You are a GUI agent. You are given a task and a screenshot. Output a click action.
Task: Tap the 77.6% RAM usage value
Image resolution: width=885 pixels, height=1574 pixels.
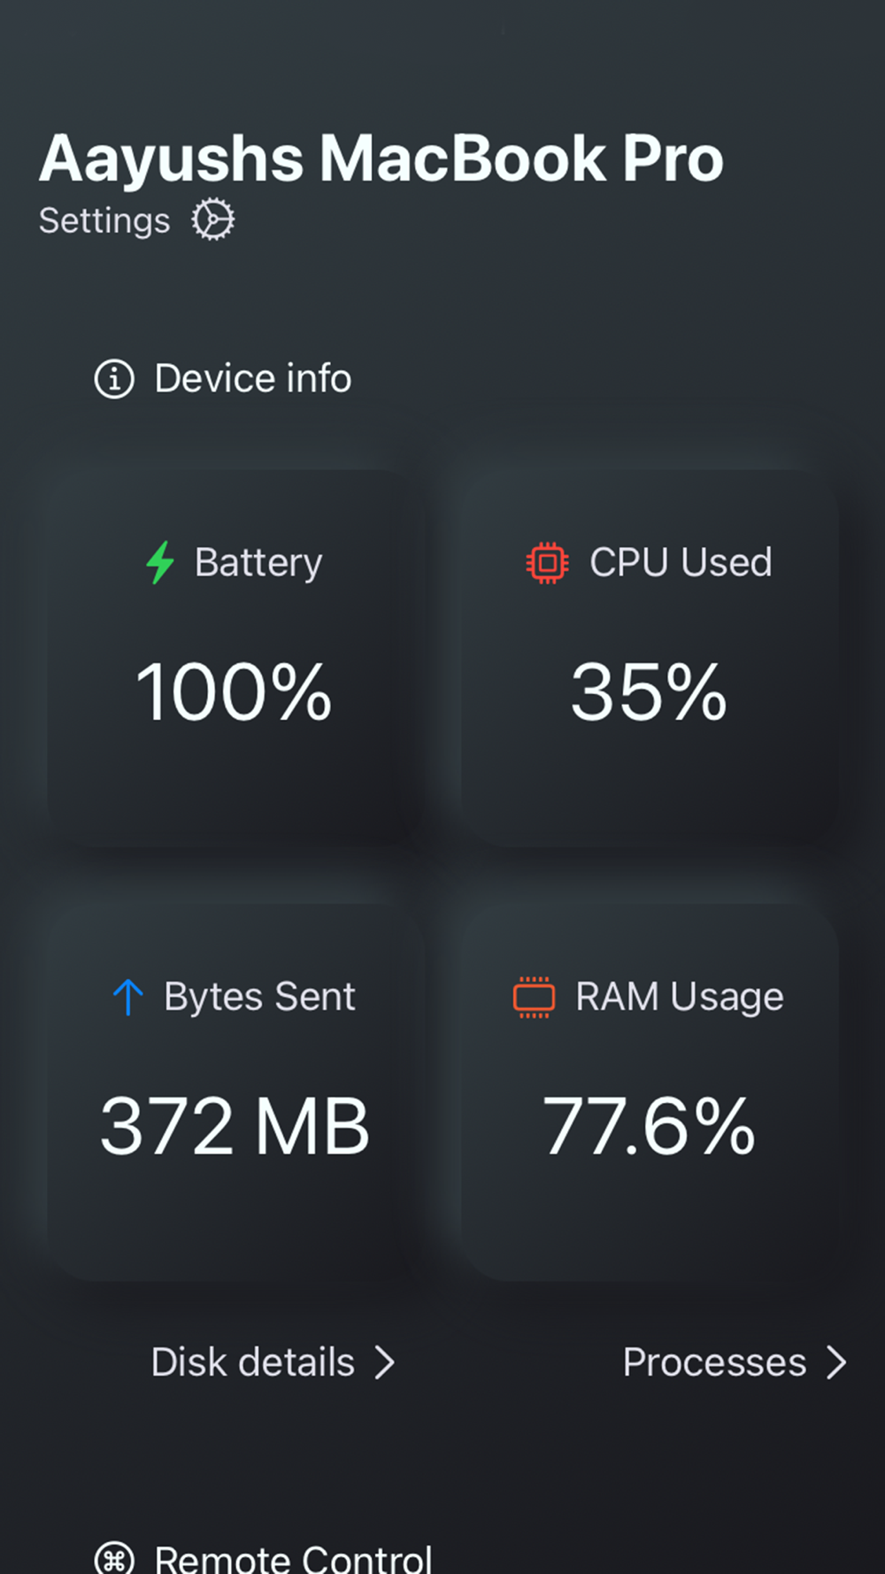coord(649,1126)
